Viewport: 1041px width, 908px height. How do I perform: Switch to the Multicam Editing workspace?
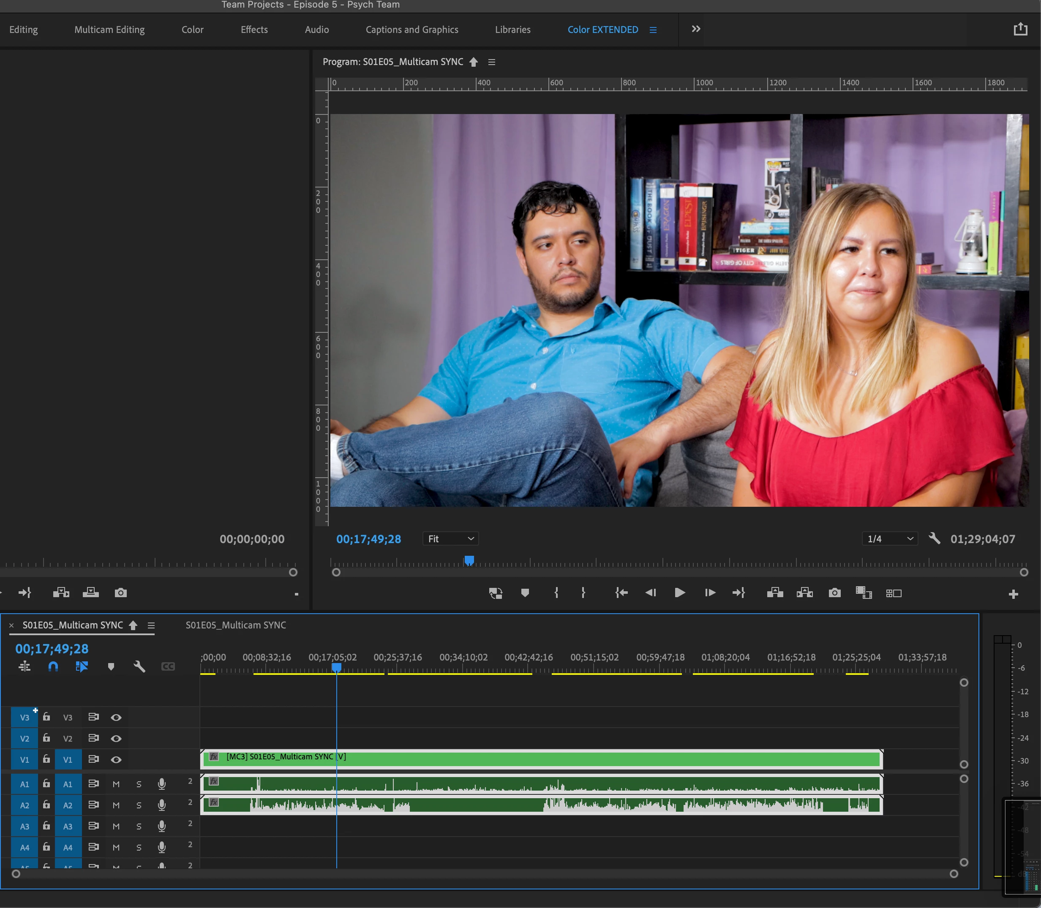[x=109, y=30]
